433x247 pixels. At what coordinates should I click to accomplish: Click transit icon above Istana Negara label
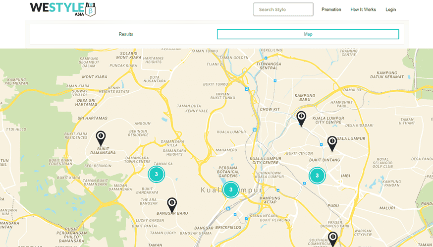(236, 215)
